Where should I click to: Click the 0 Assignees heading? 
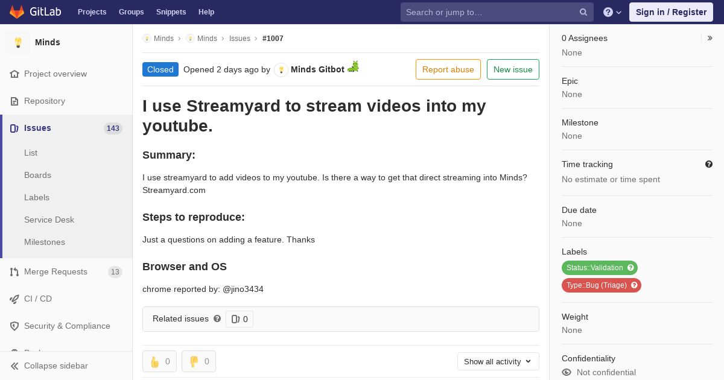pyautogui.click(x=585, y=38)
